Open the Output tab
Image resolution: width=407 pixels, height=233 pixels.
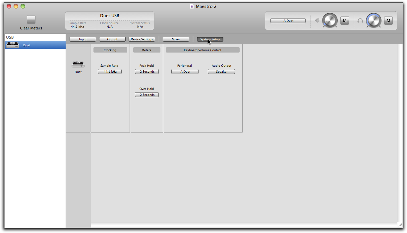coord(112,39)
